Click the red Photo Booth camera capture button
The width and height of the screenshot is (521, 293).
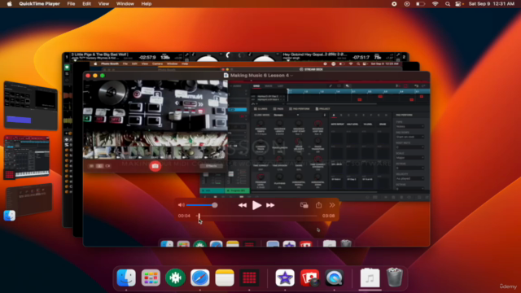pyautogui.click(x=155, y=166)
